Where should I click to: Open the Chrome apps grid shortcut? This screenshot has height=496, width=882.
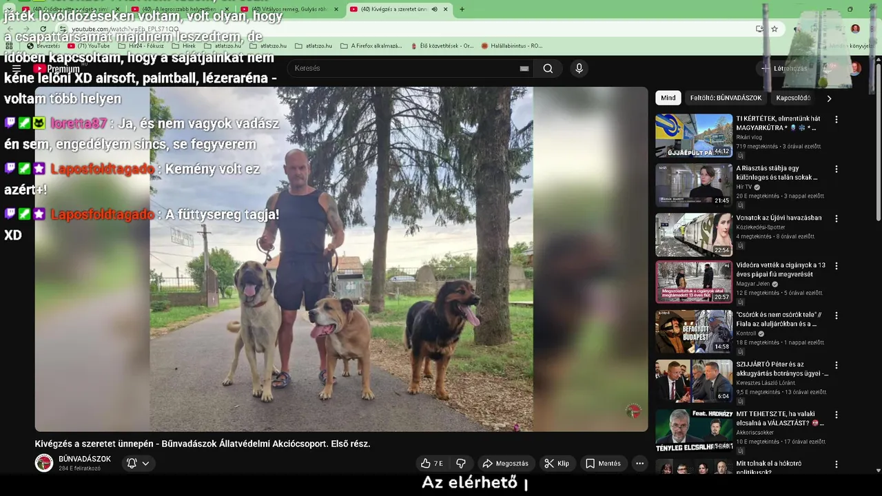[9, 45]
